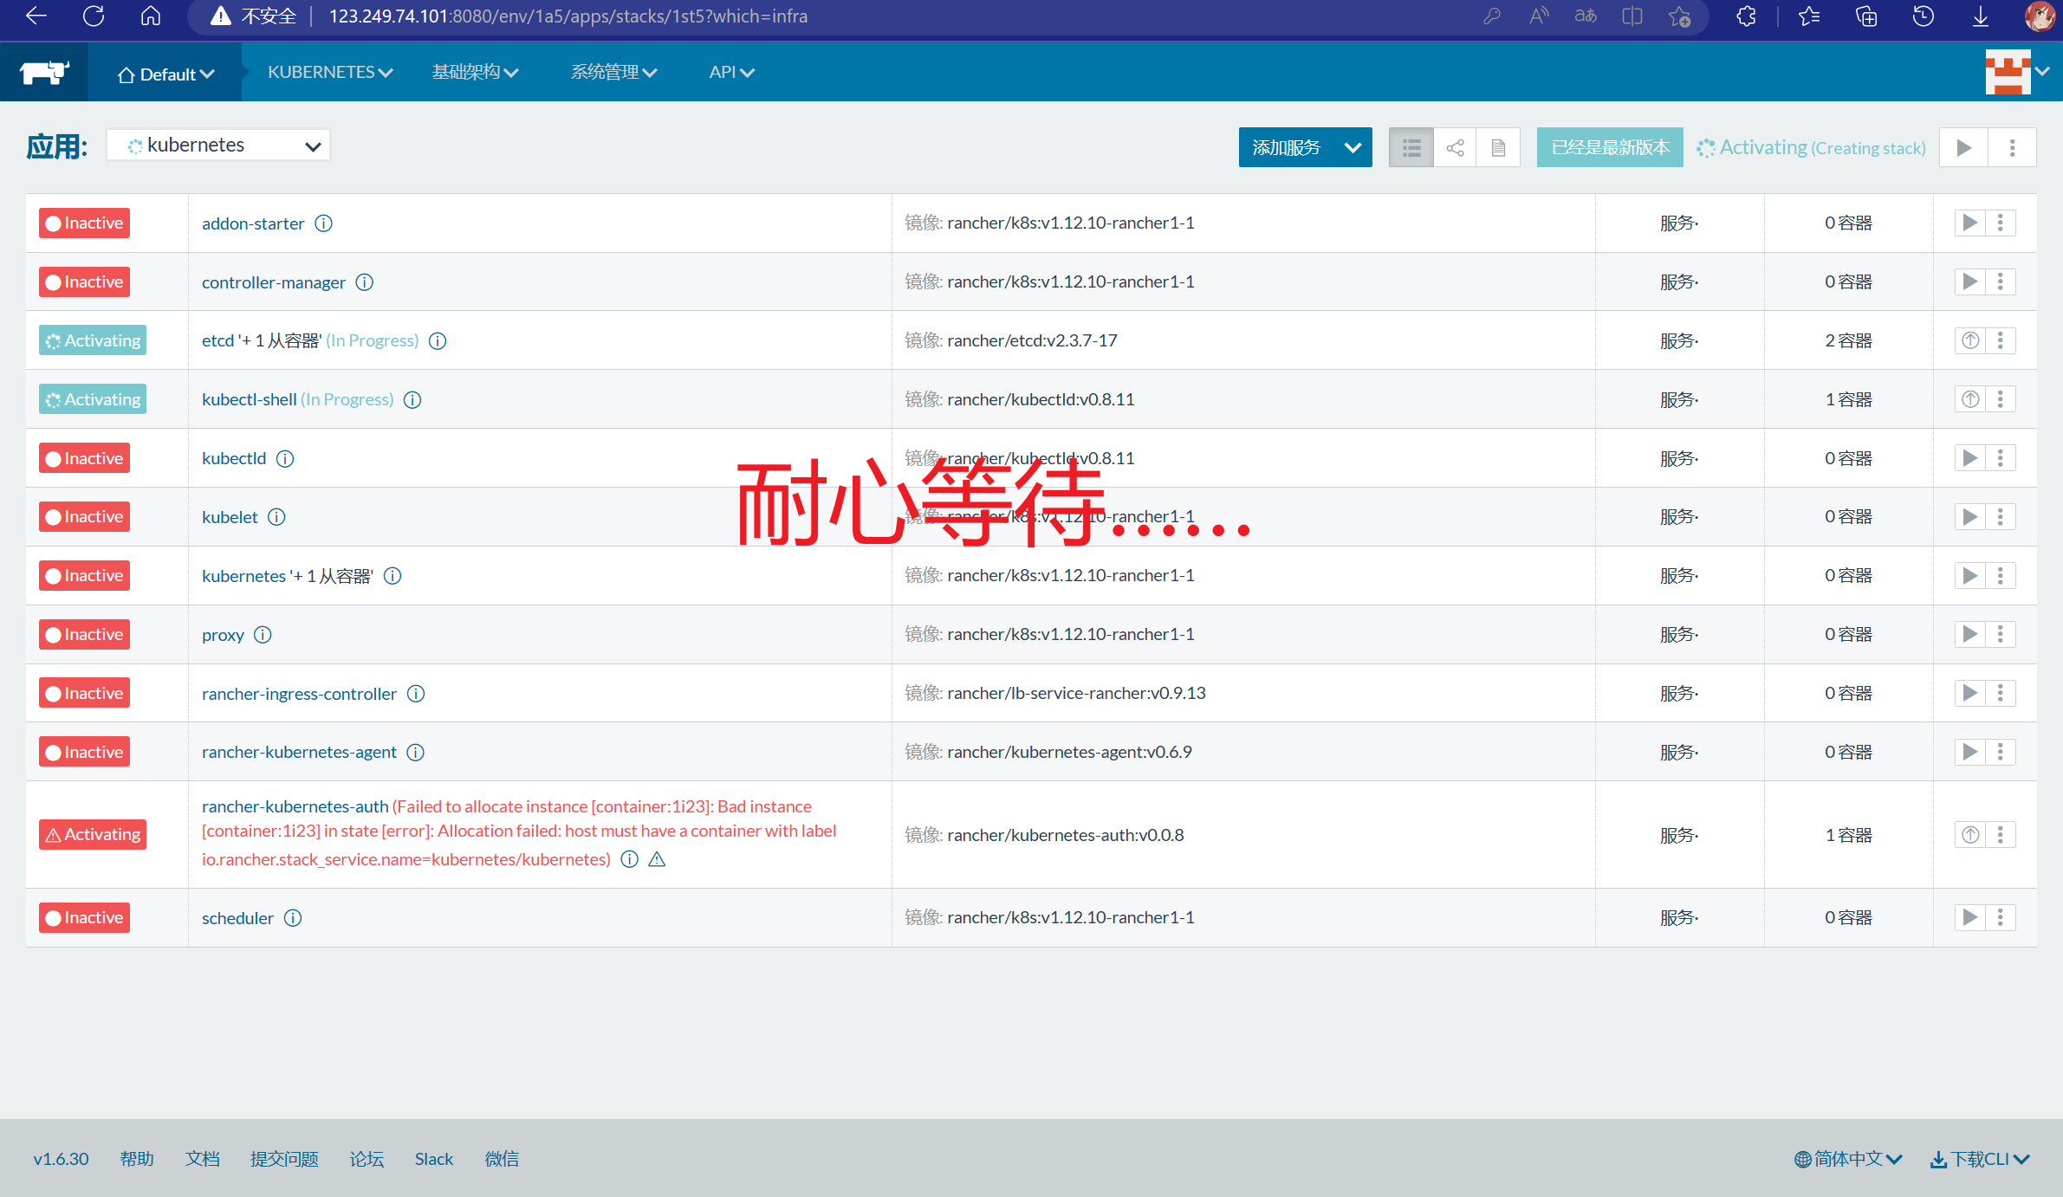Viewport: 2063px width, 1197px height.
Task: Activate the proxy service with play button
Action: pyautogui.click(x=1969, y=635)
